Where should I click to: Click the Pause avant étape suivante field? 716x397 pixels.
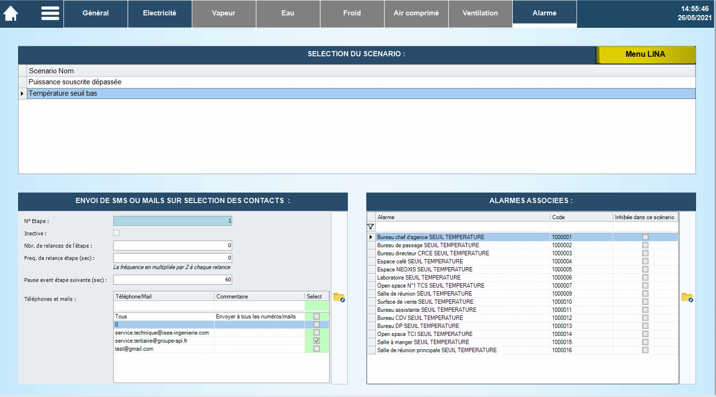click(173, 280)
